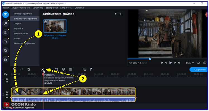Screen dimensions: 209x111
Task: Click the audio volume line handle at clip end
Action: (x=135, y=97)
